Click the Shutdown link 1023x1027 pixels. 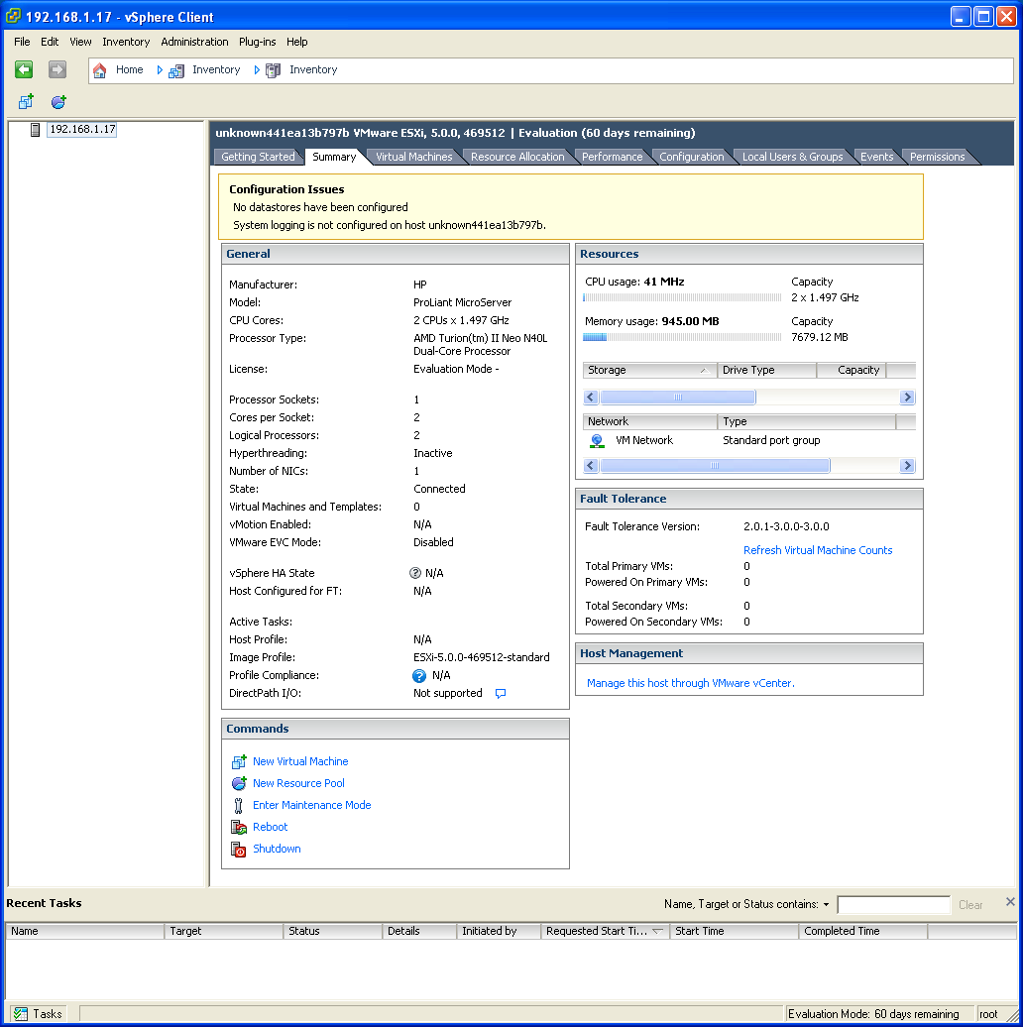coord(277,849)
